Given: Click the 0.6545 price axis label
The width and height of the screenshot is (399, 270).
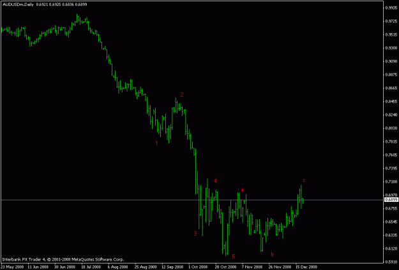Looking at the screenshot, I should pyautogui.click(x=391, y=222).
